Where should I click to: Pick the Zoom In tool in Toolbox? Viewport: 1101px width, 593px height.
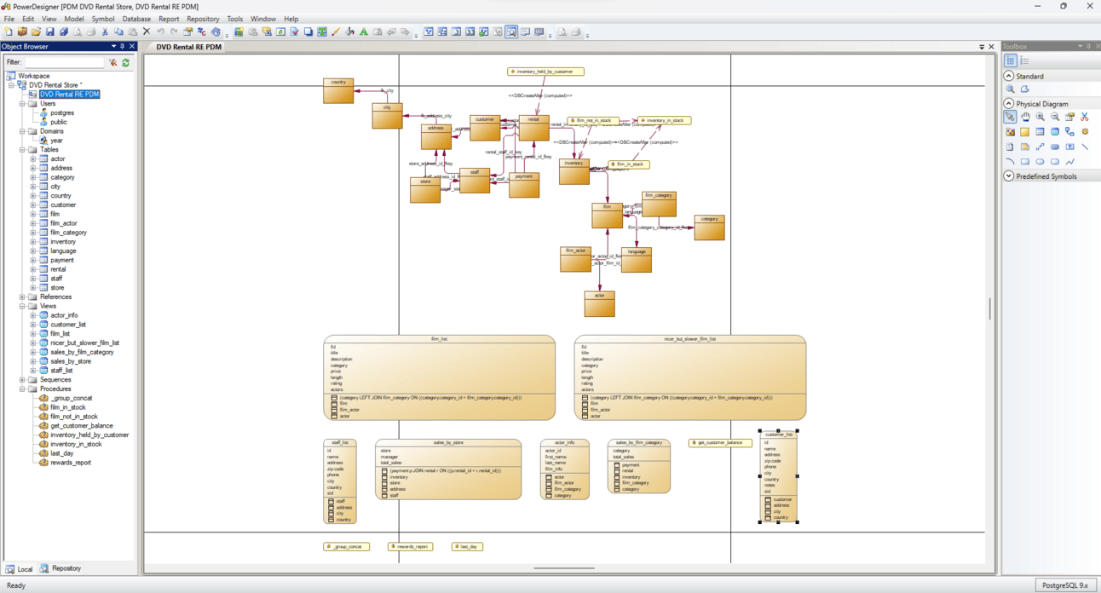1040,117
